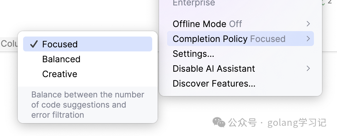This screenshot has height=136, width=337.
Task: Click the Completion Policy chevron arrow
Action: pos(308,39)
